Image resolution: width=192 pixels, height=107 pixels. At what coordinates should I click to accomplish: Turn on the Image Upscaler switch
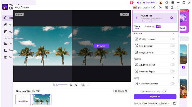[173, 52]
